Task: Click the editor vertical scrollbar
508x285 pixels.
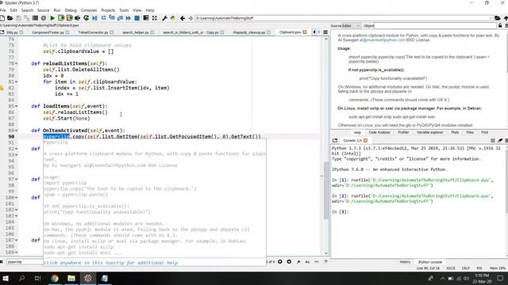Action: (x=326, y=190)
